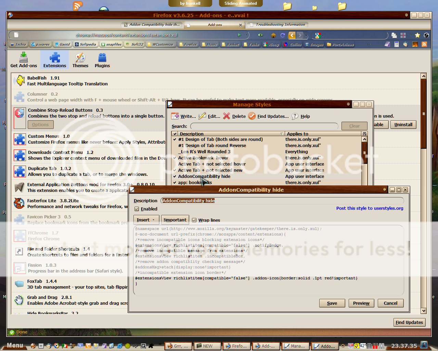
Task: Toggle the Wrap lines checkbox
Action: point(194,220)
